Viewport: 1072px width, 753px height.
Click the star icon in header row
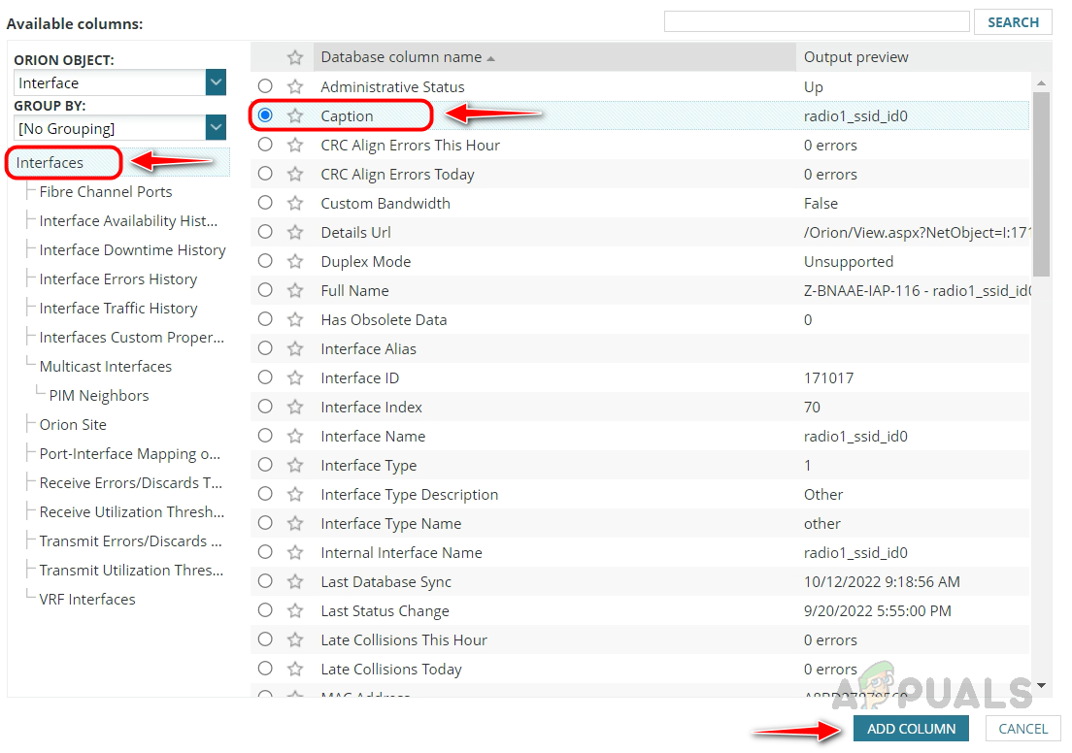click(294, 57)
